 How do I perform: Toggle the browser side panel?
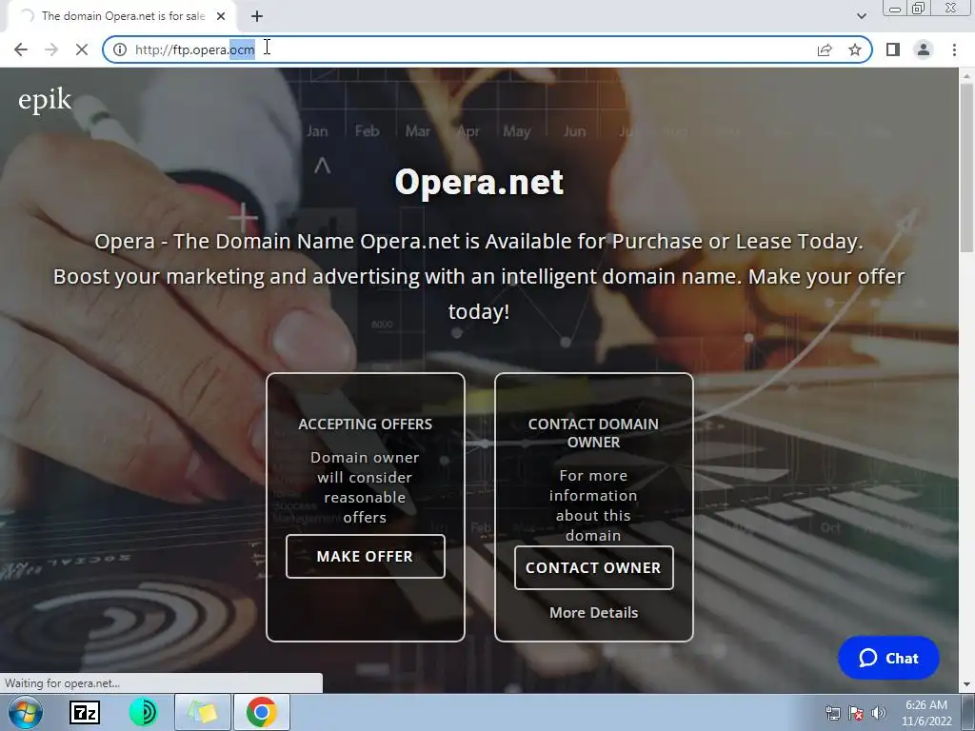tap(893, 49)
